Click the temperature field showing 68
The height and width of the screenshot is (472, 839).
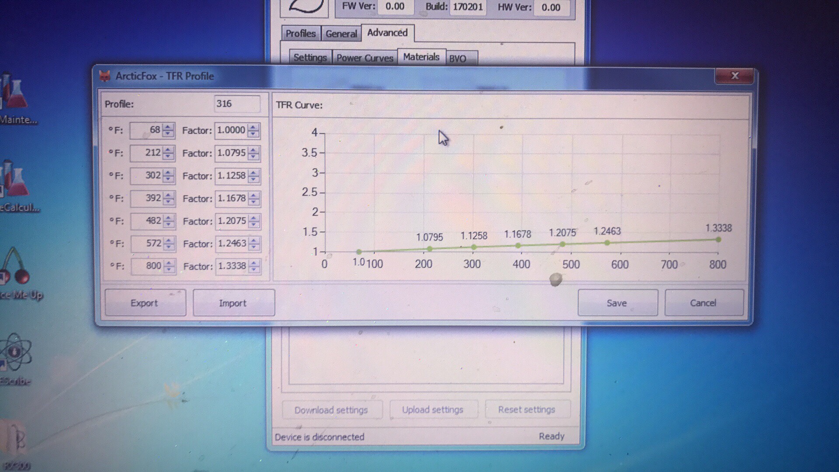point(146,130)
